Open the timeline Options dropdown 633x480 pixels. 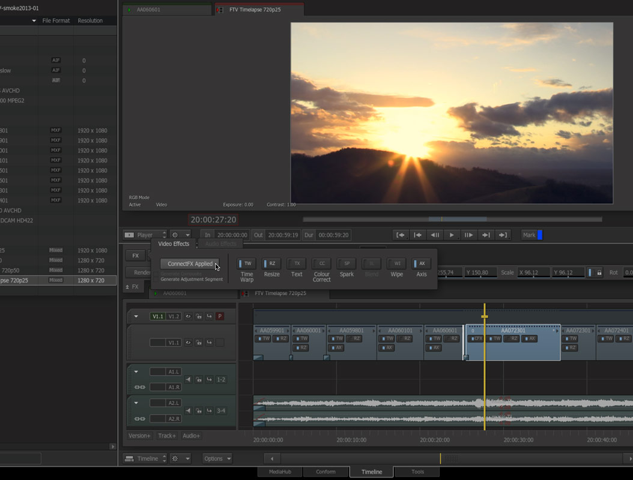click(x=217, y=458)
